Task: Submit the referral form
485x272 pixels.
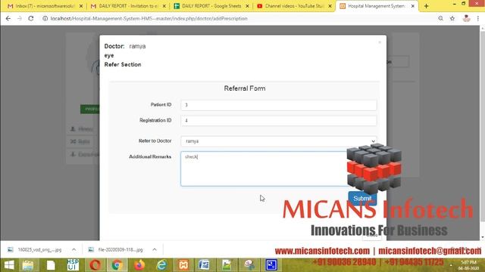Action: [362, 198]
